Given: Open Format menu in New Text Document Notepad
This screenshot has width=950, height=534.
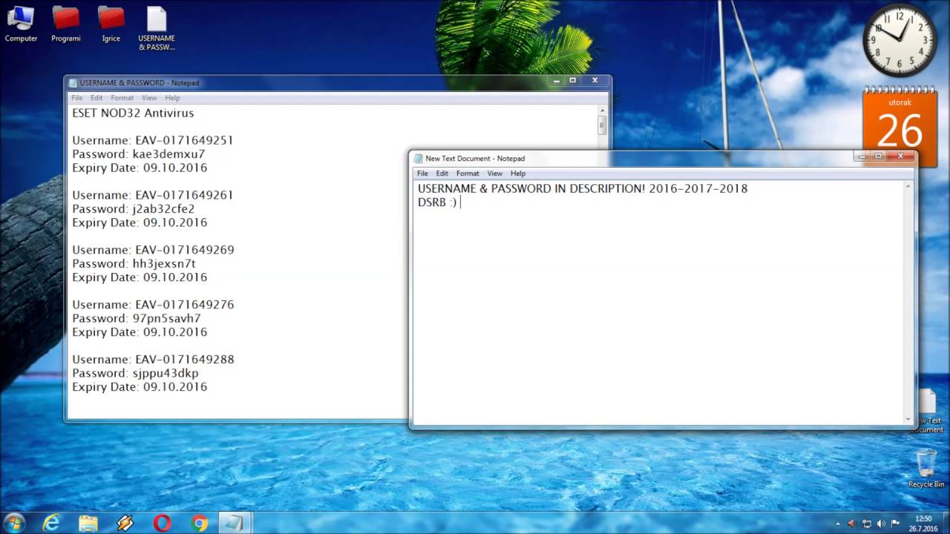Looking at the screenshot, I should (468, 174).
